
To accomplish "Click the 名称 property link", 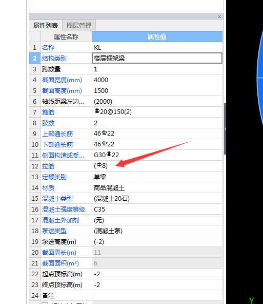I will pyautogui.click(x=48, y=47).
